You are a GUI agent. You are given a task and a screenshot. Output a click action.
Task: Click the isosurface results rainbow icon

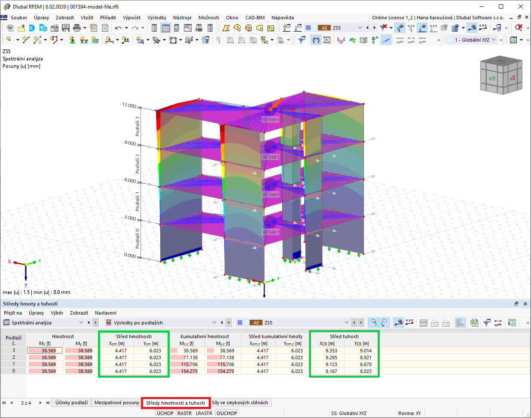(352, 40)
